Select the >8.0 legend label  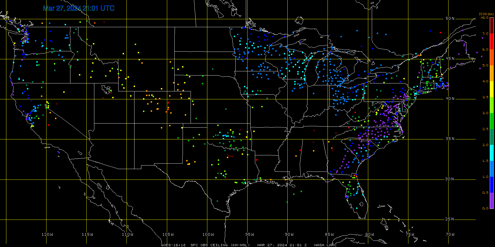tap(485, 18)
